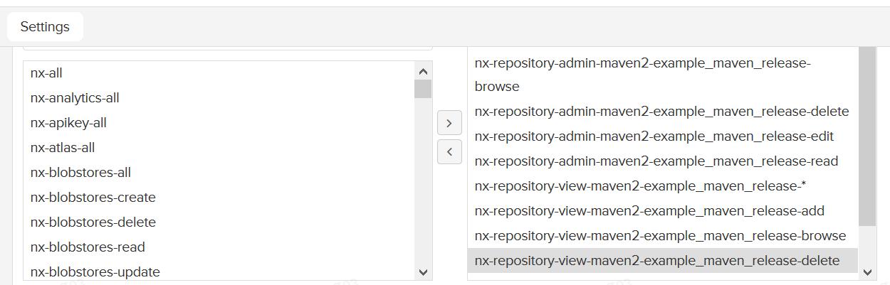
Task: Open the Settings tab
Action: coord(45,27)
